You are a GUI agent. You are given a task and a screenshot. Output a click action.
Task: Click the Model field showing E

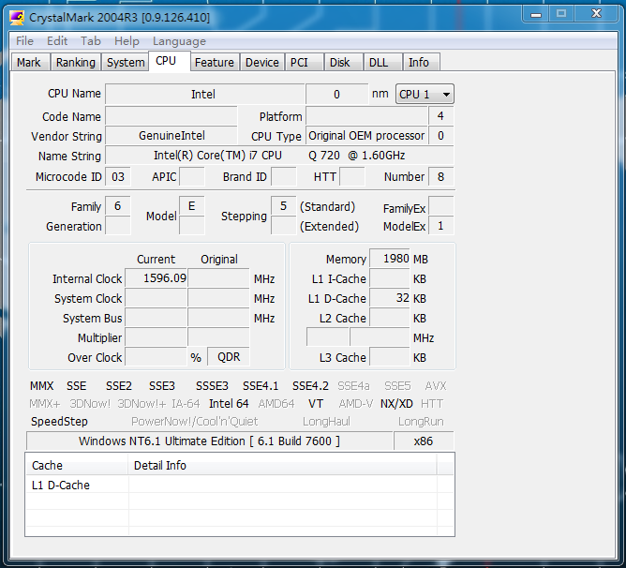[x=191, y=206]
